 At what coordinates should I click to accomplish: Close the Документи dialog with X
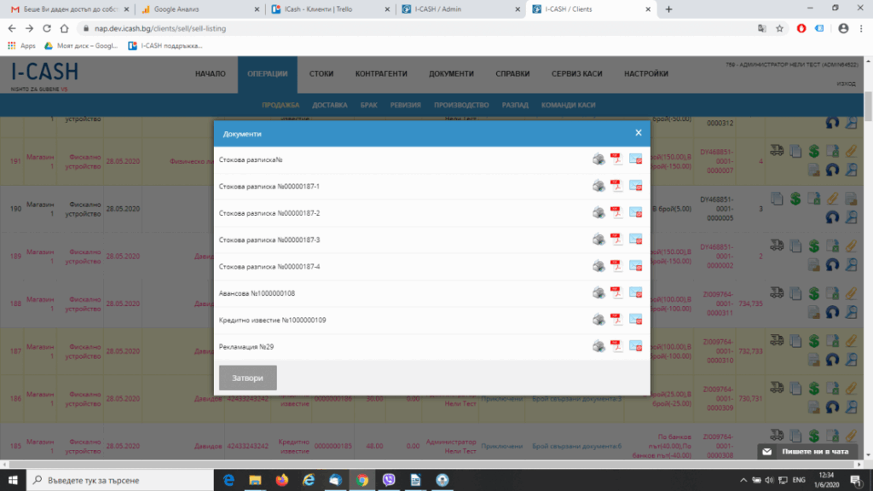pos(638,133)
